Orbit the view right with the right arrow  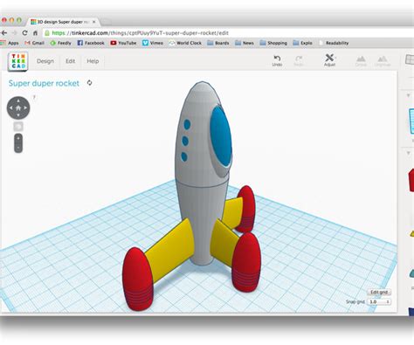25,107
